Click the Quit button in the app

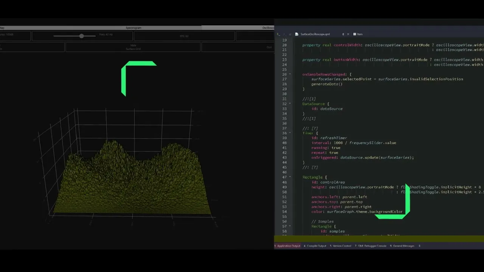pyautogui.click(x=237, y=47)
